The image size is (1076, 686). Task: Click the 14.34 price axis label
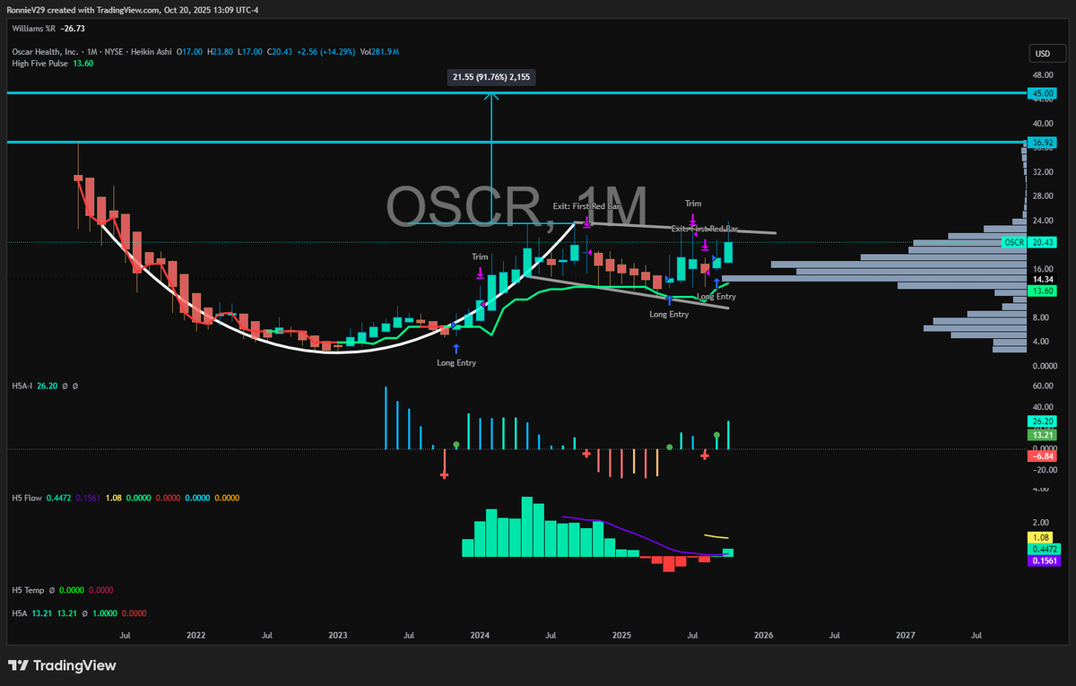[x=1042, y=279]
